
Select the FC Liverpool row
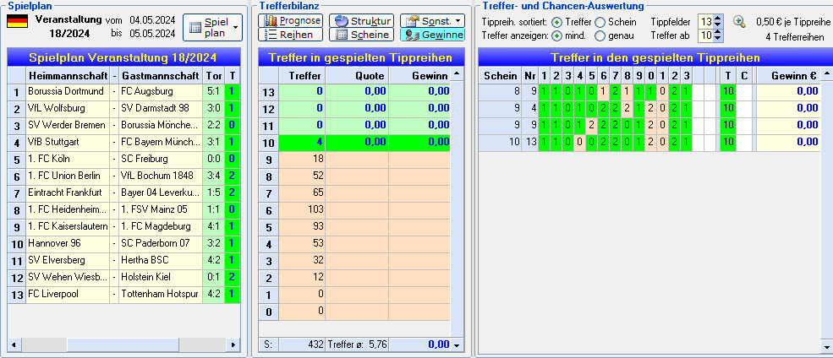pyautogui.click(x=123, y=295)
